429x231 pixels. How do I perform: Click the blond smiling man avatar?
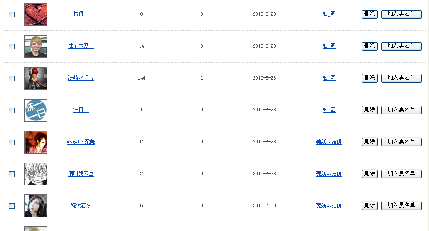[36, 46]
